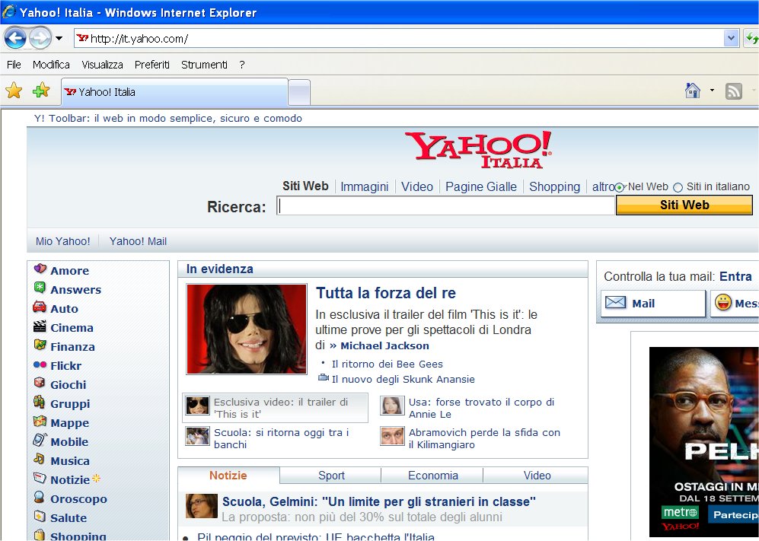Open Mio Yahoo! link
The image size is (759, 541).
coord(63,241)
